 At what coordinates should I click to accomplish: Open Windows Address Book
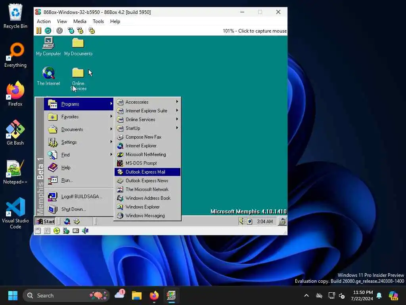click(x=147, y=198)
